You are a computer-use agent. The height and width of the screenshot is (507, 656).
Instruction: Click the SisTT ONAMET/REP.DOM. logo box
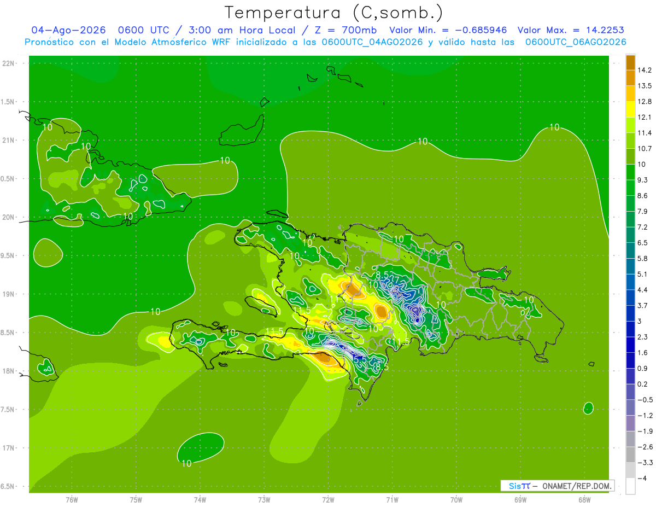click(x=558, y=486)
